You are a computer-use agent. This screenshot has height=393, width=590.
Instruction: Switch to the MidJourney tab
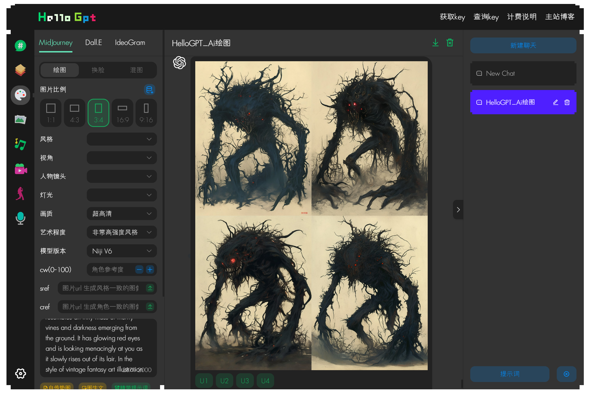(x=56, y=43)
